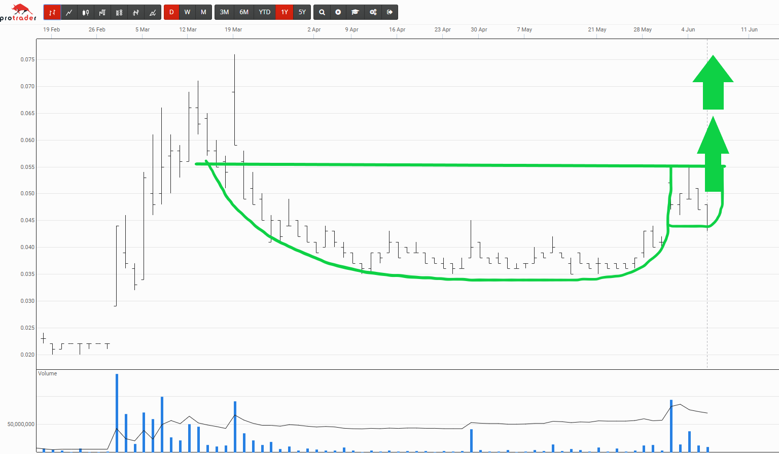779x454 pixels.
Task: Choose the 5Y time range
Action: (x=302, y=12)
